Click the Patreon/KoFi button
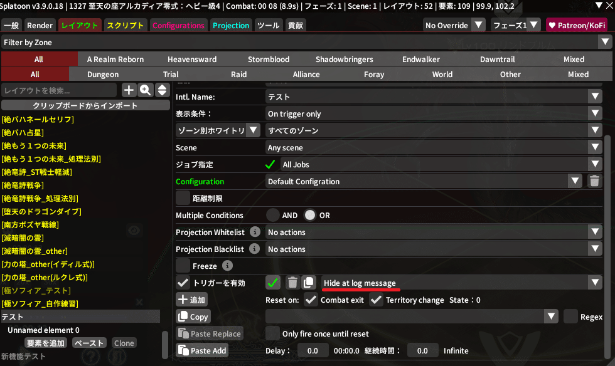Screen dimensions: 615x366 tap(578, 26)
